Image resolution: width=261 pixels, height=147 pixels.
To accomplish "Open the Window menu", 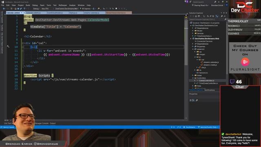I will [x=81, y=5].
